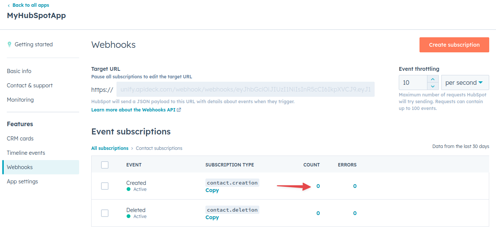Click the contact.deletion code label
Screen dimensions: 496x235
click(x=232, y=210)
